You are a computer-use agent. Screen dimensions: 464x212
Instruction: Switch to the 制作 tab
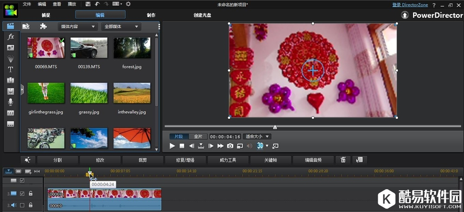click(x=151, y=15)
